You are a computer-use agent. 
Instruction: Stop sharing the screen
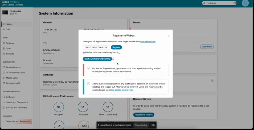(141, 125)
